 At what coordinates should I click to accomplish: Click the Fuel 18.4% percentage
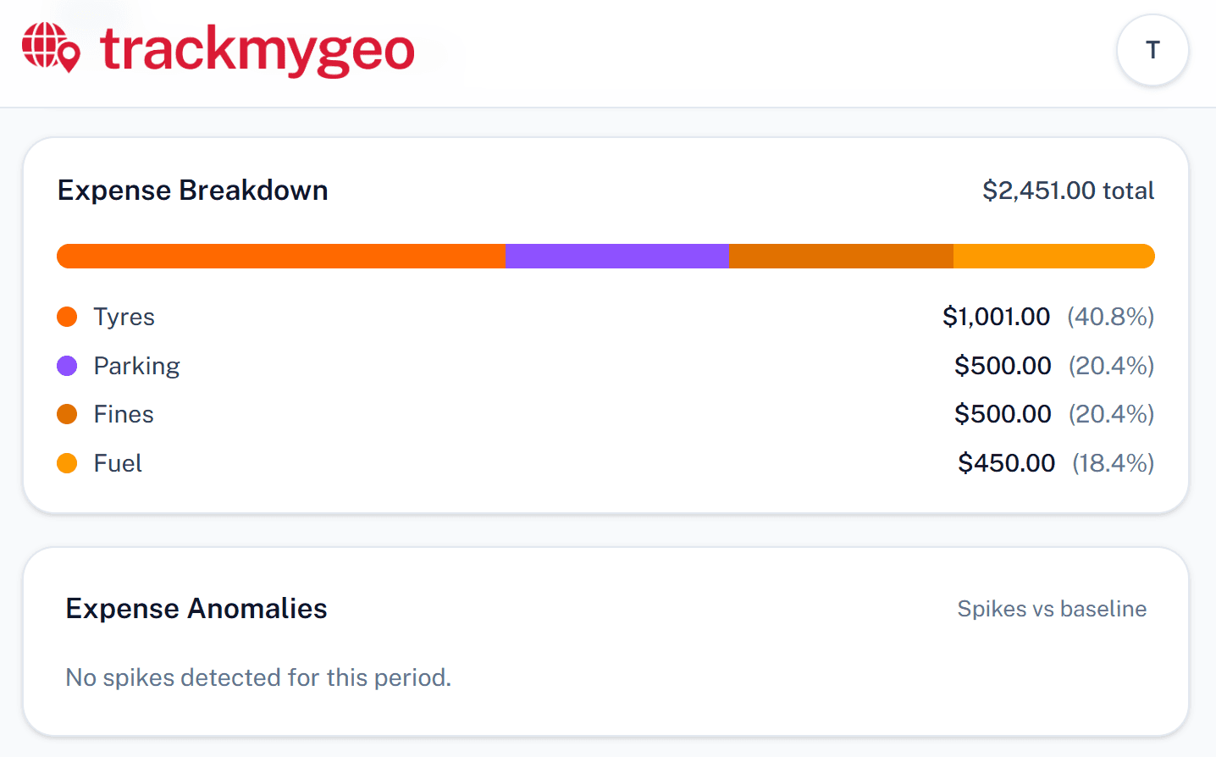pos(1111,463)
